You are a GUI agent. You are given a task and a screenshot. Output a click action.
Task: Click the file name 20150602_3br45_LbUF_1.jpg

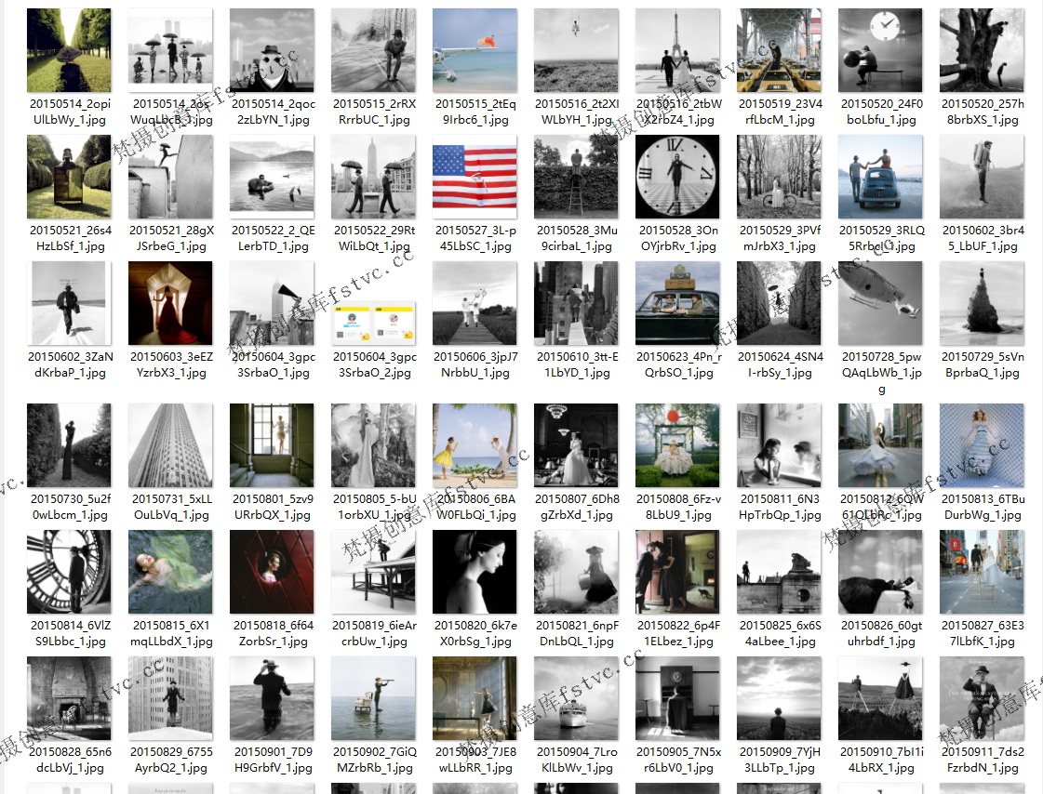pos(983,238)
